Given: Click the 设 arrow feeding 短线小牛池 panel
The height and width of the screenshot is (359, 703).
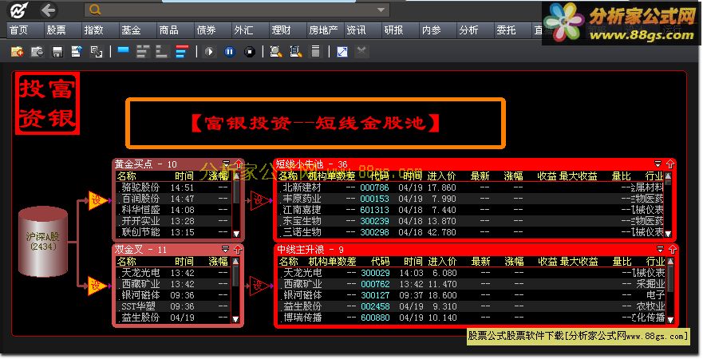Looking at the screenshot, I should (x=260, y=200).
